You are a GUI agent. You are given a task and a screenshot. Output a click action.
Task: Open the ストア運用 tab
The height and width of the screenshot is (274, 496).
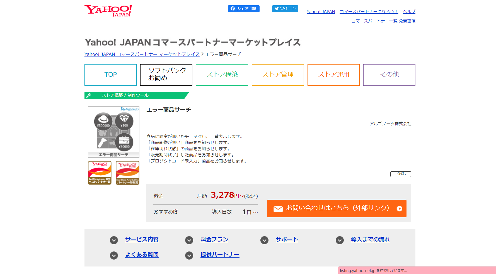pyautogui.click(x=333, y=75)
